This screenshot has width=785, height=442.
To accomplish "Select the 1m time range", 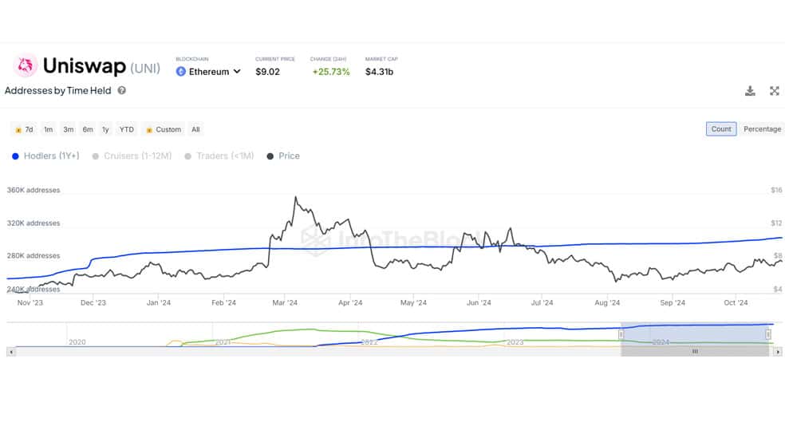I will click(48, 129).
